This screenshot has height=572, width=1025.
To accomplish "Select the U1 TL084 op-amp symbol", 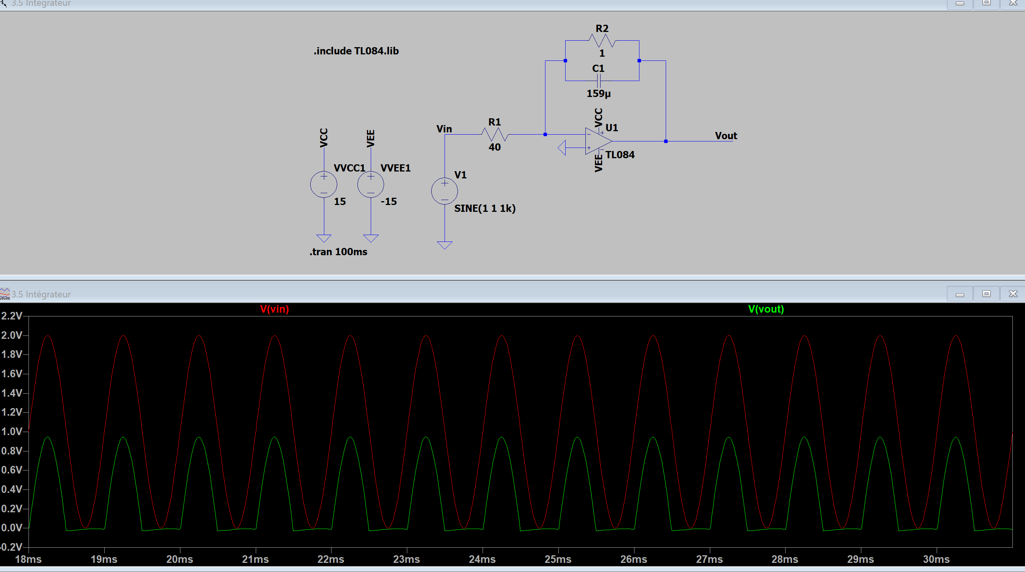I will pyautogui.click(x=599, y=141).
